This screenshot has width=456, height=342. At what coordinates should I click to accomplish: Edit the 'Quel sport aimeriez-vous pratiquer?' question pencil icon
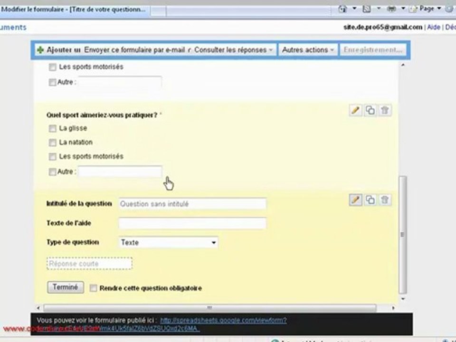[355, 110]
